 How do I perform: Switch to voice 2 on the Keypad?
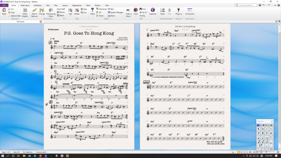point(262,149)
